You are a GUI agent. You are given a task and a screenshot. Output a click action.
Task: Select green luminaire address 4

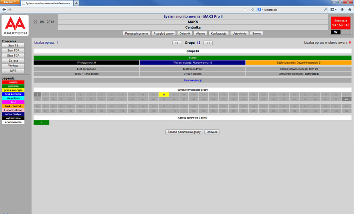point(42,123)
